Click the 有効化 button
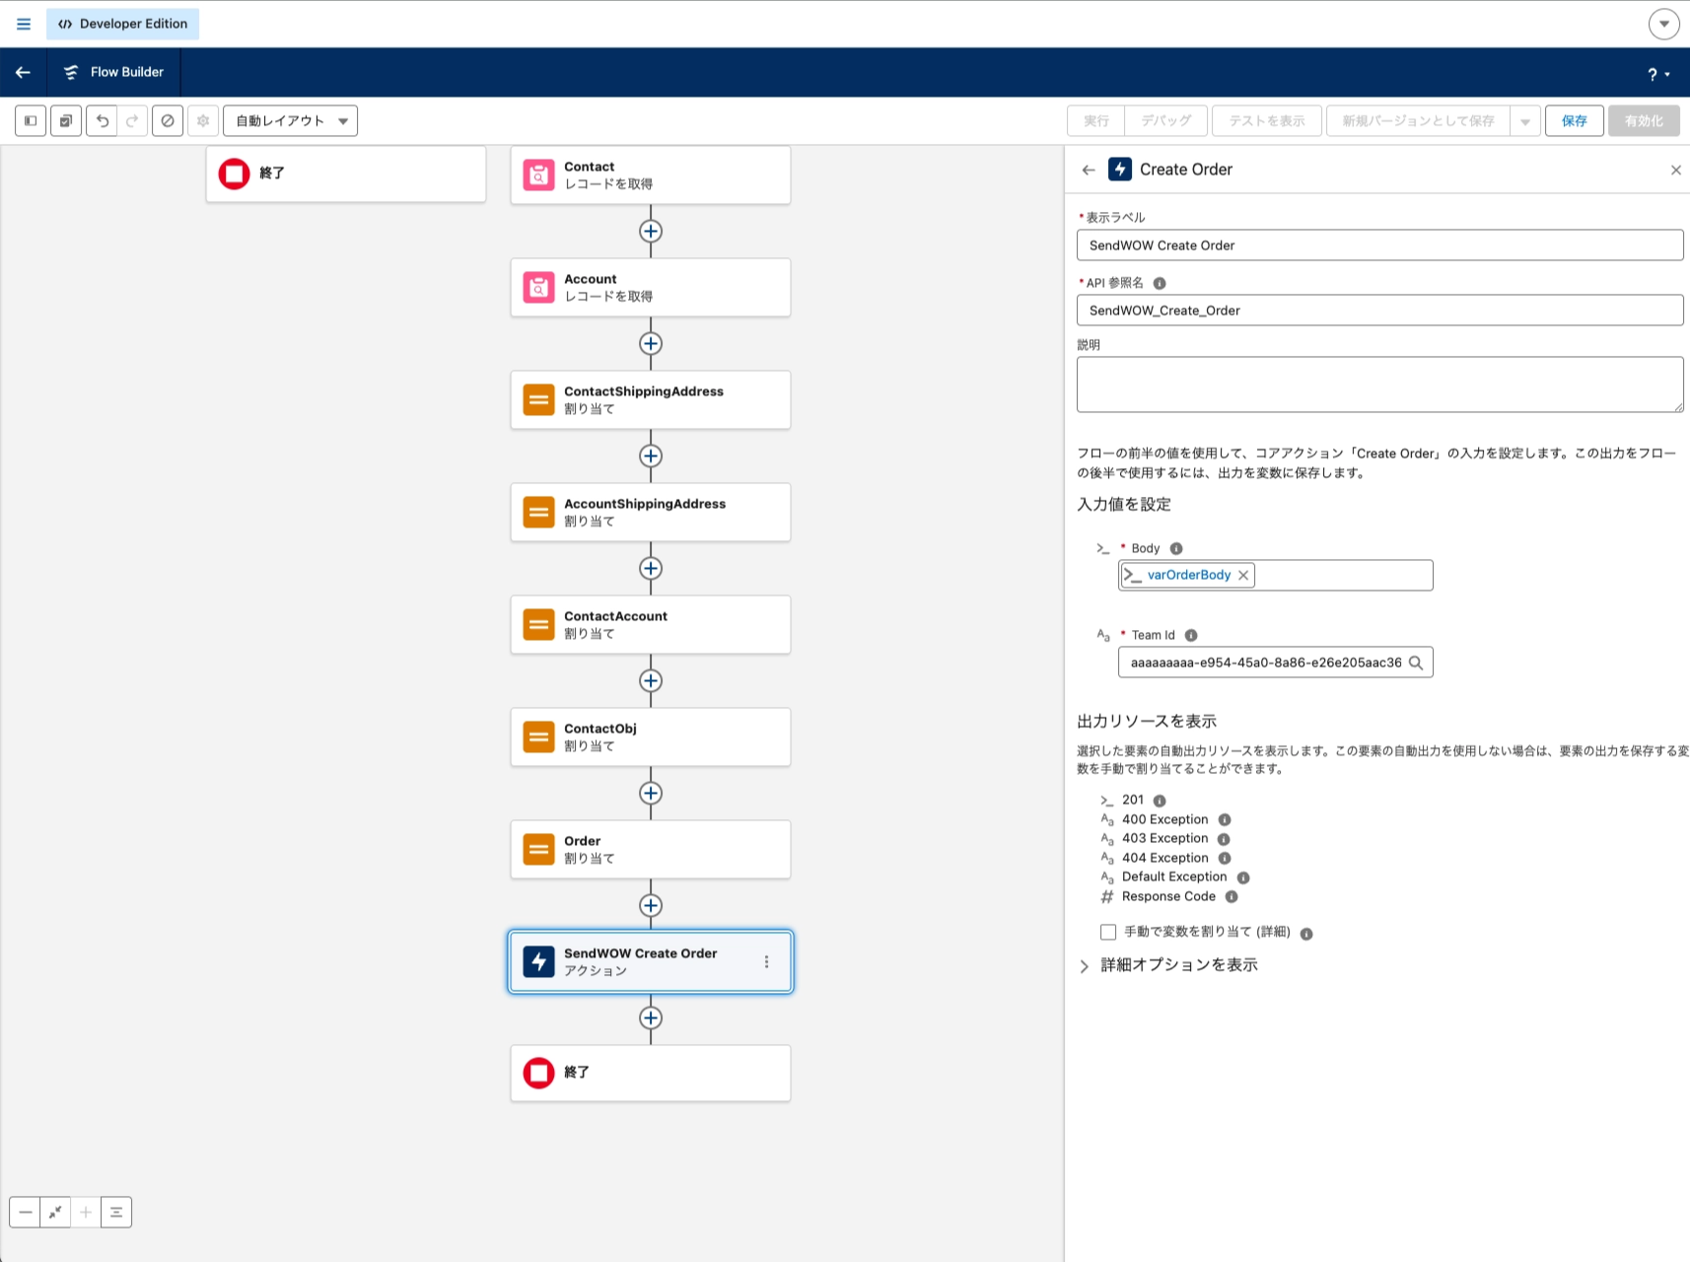The width and height of the screenshot is (1690, 1262). [1644, 120]
